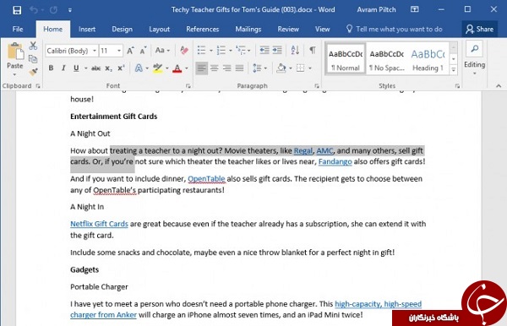Open the Editing find menu
This screenshot has width=507, height=326.
474,58
